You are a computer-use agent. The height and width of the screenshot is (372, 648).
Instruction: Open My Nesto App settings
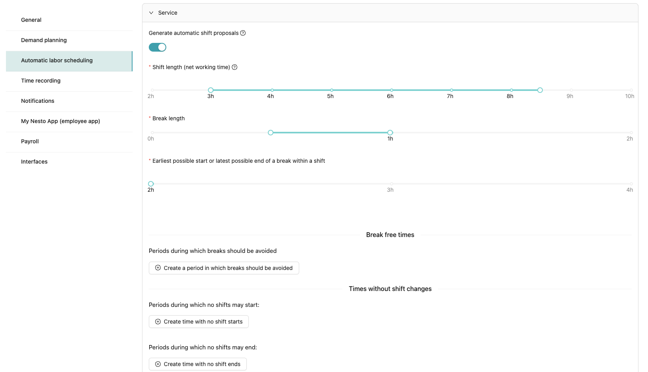60,121
